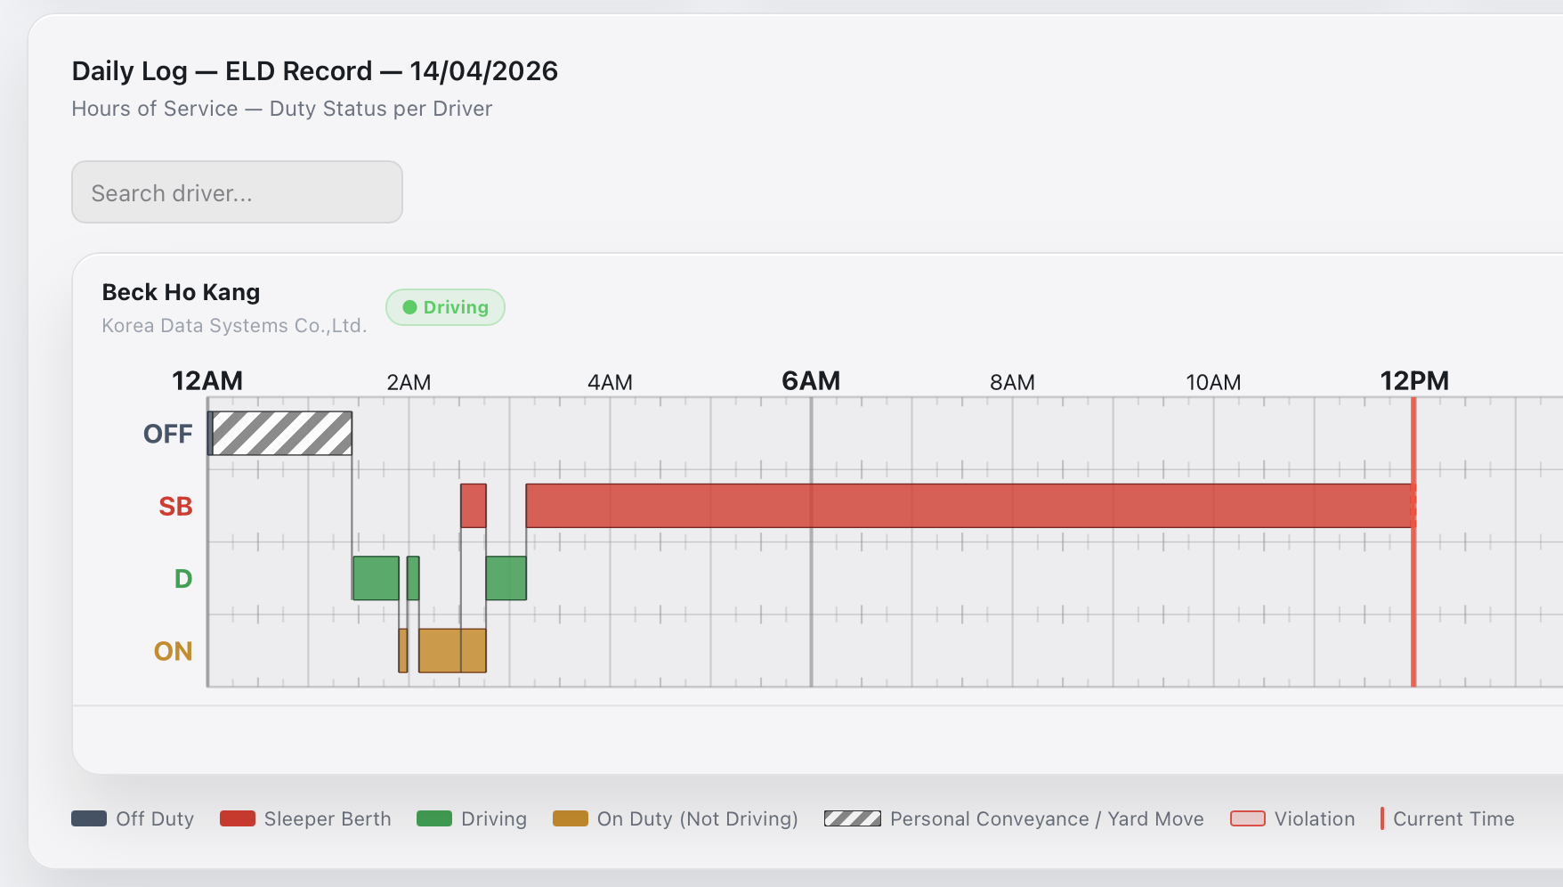
Task: Click the Korea Data Systems company link
Action: 234,325
